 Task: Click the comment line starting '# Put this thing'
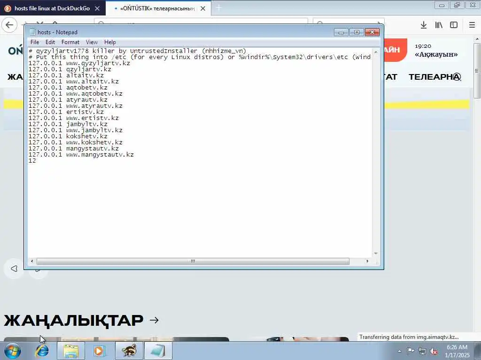pyautogui.click(x=199, y=57)
